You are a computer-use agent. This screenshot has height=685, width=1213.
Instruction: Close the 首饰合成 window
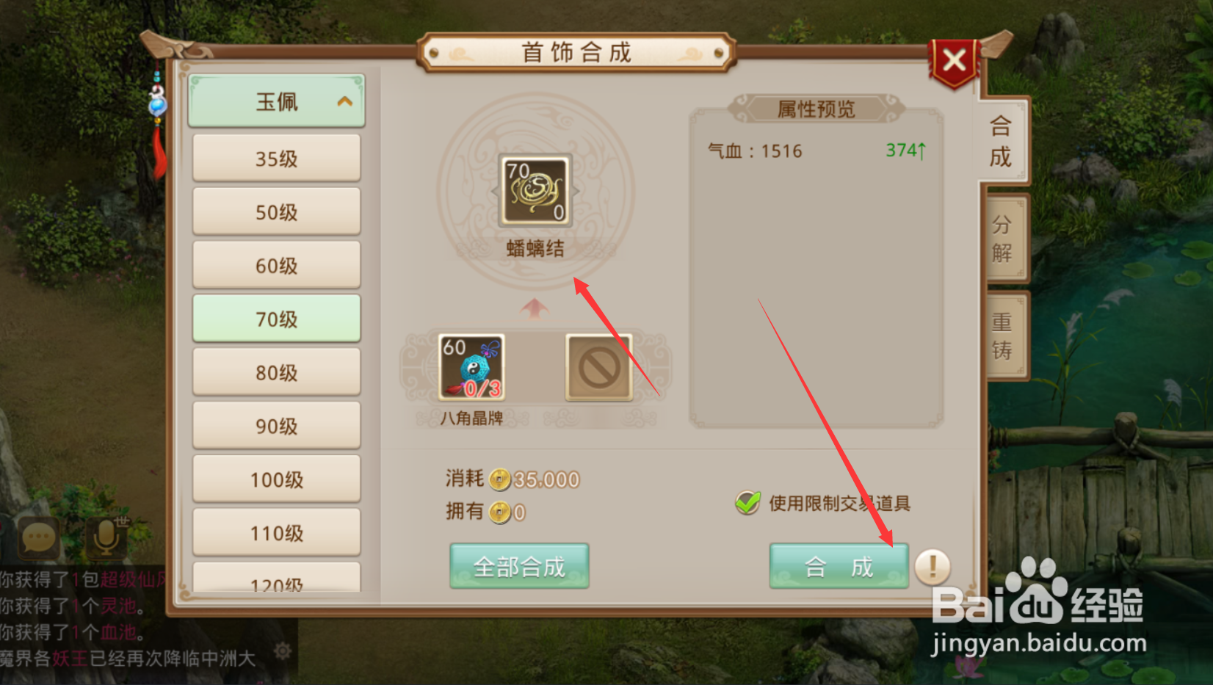[x=954, y=62]
